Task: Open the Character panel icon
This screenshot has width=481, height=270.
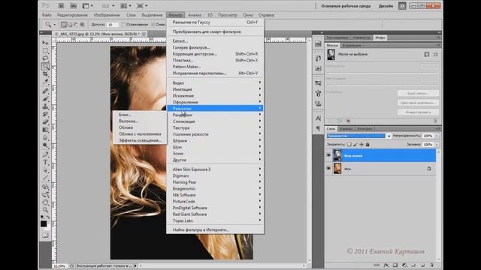Action: tap(318, 118)
